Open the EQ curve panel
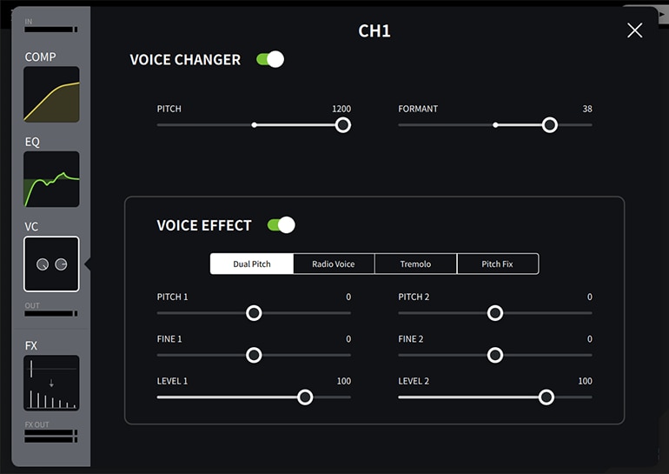Image resolution: width=669 pixels, height=474 pixels. tap(51, 179)
